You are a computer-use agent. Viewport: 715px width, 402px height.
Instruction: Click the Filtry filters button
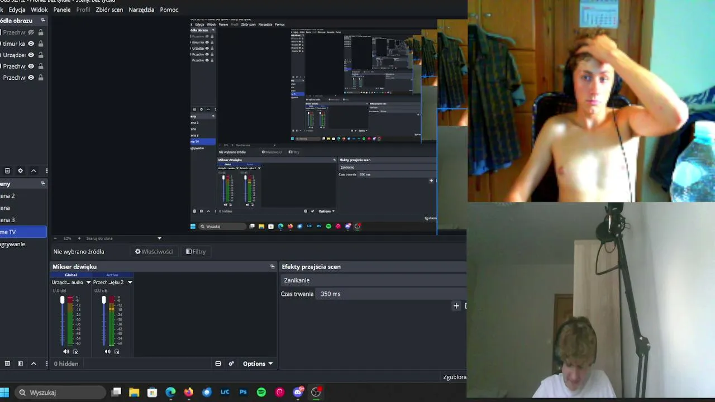click(x=196, y=252)
